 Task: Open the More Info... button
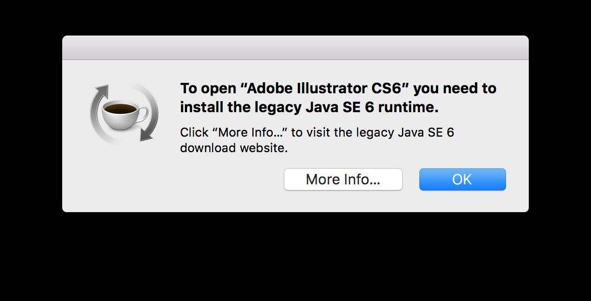click(343, 179)
